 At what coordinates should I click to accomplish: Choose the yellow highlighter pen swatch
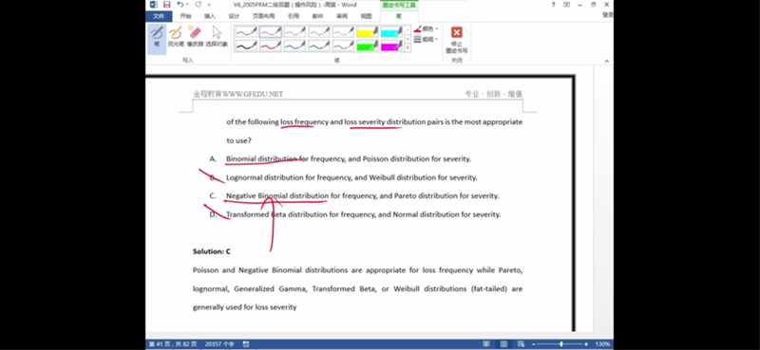pyautogui.click(x=368, y=32)
